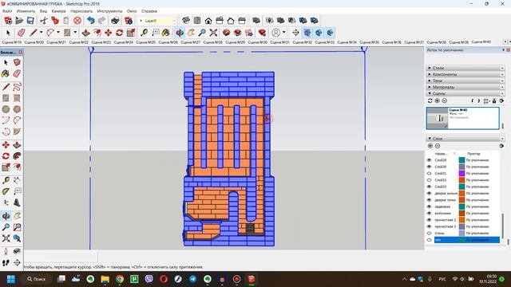
Task: Open the Layer0 layer dropdown
Action: tap(174, 21)
